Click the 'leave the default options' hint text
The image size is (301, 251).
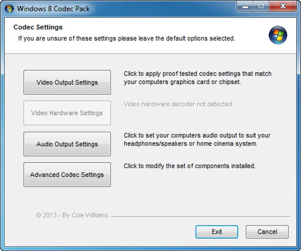tap(126, 38)
